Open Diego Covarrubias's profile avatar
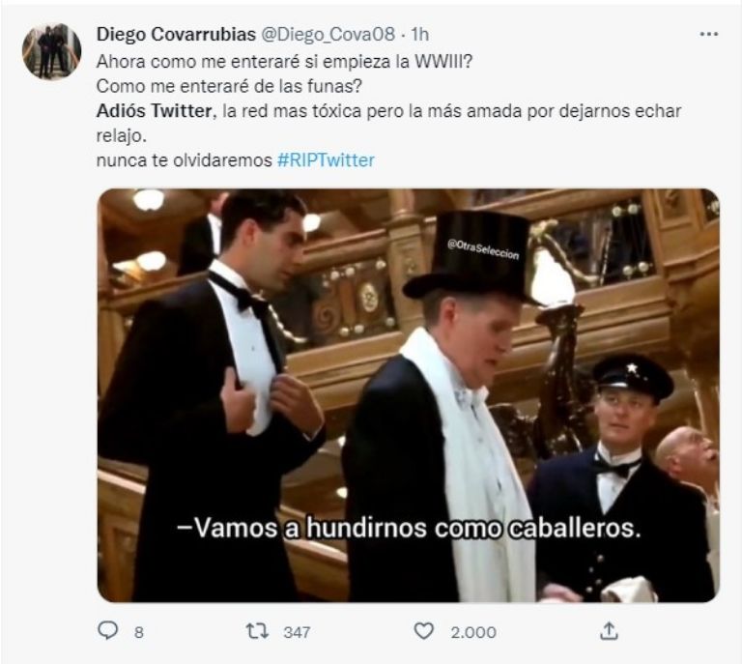Screen dimensions: 742x664 click(51, 51)
